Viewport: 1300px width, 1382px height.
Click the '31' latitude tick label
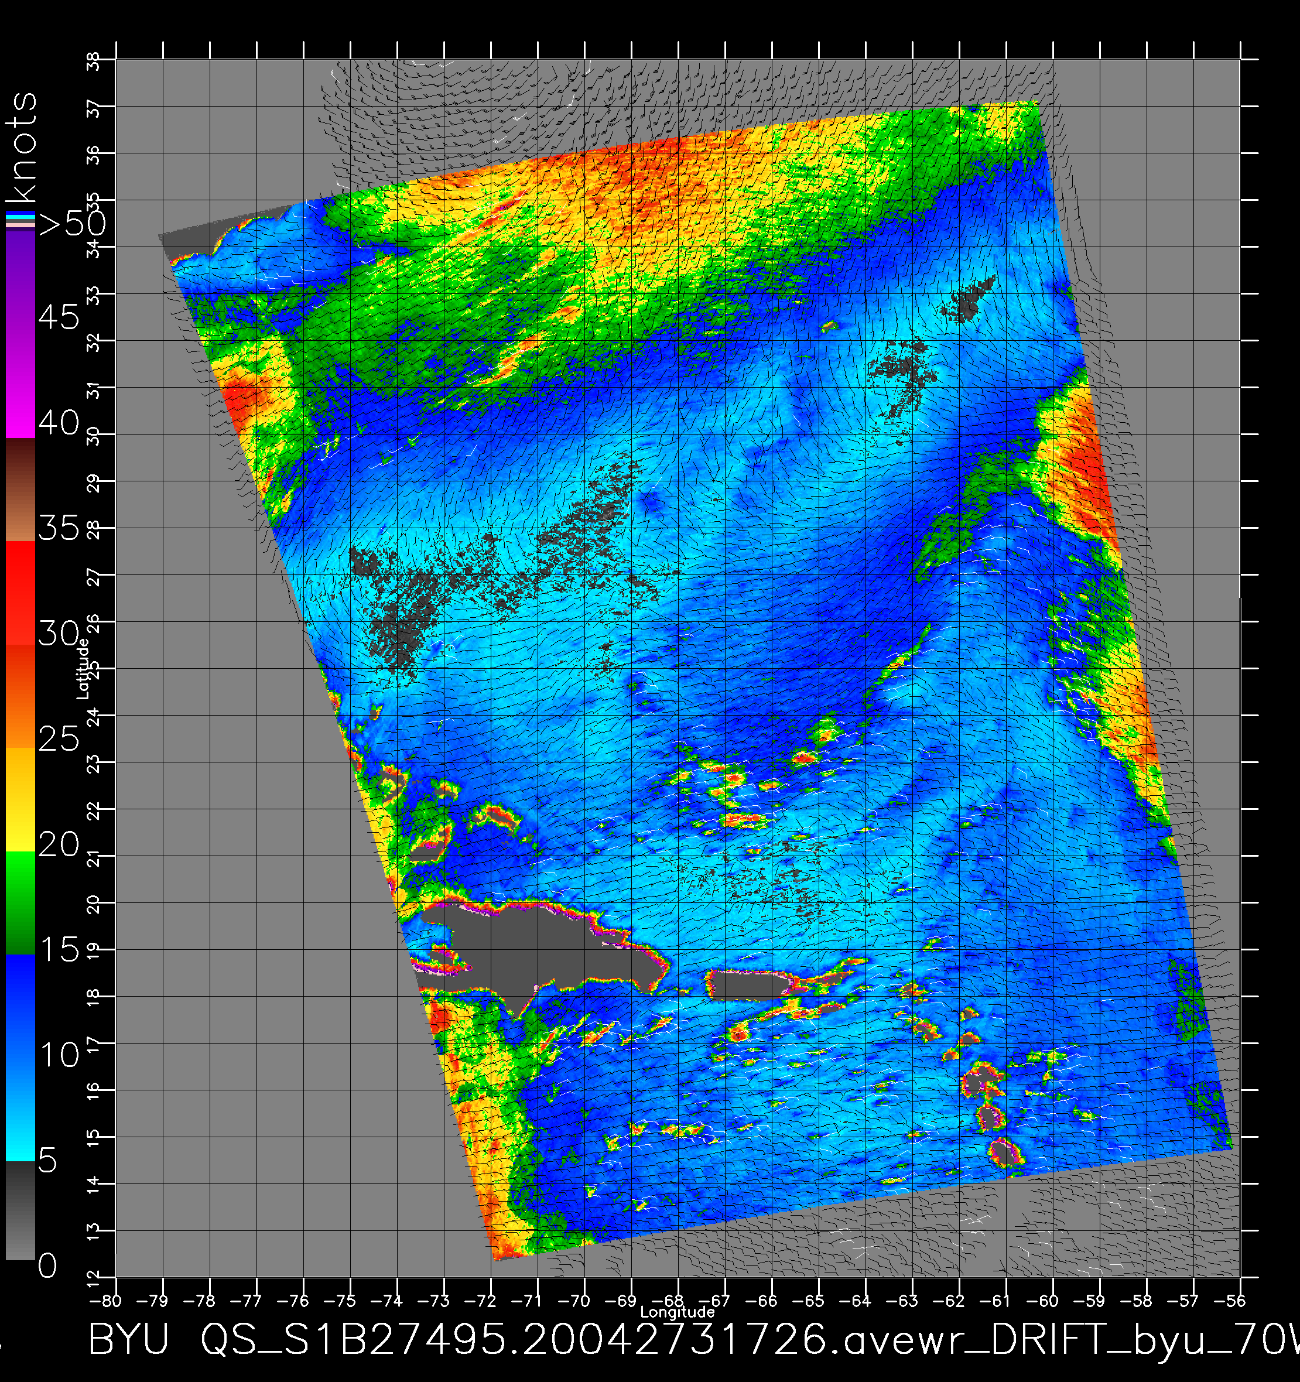(x=94, y=391)
